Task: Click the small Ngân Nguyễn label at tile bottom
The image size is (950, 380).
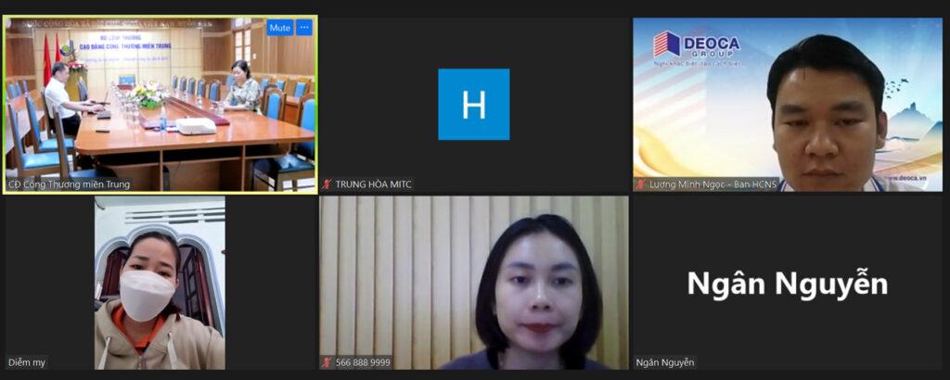Action: click(665, 362)
